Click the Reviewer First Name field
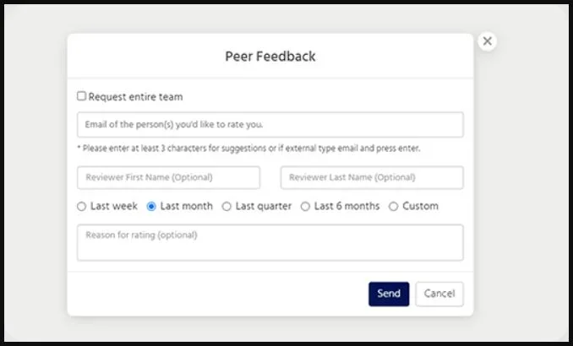Image resolution: width=573 pixels, height=346 pixels. tap(168, 177)
